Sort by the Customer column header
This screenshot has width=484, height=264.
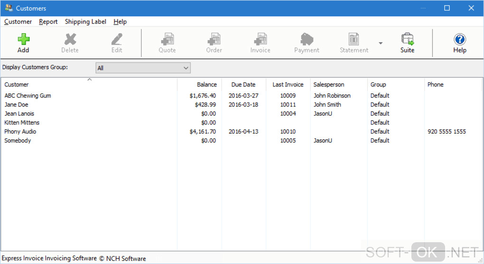click(x=89, y=84)
